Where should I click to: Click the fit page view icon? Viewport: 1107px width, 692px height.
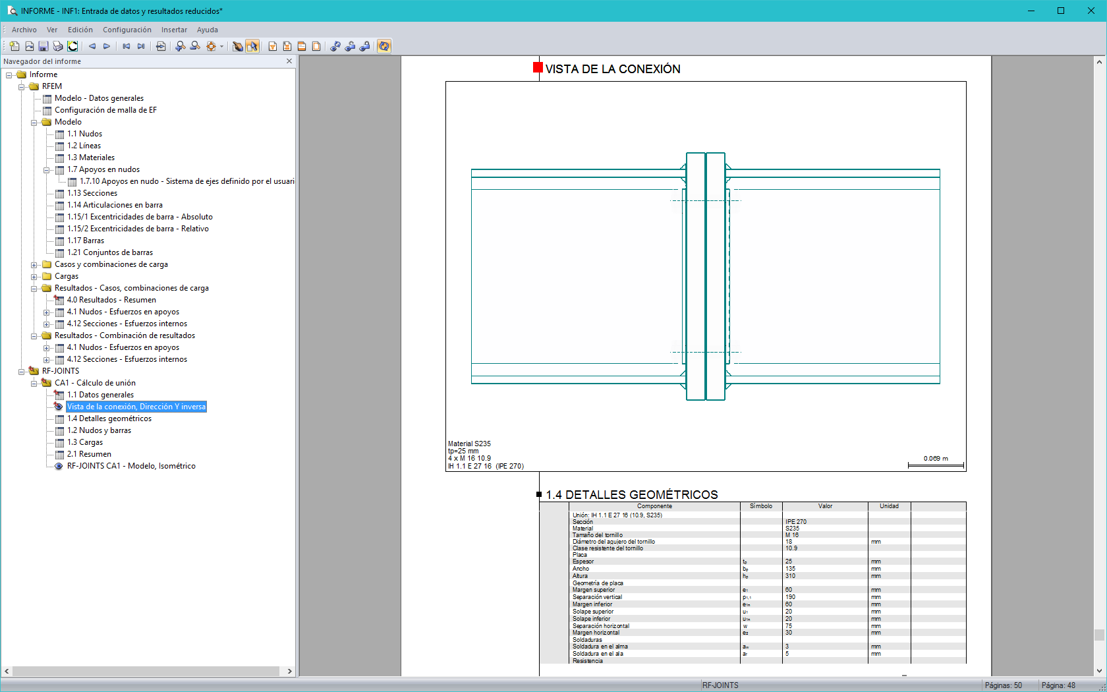211,46
